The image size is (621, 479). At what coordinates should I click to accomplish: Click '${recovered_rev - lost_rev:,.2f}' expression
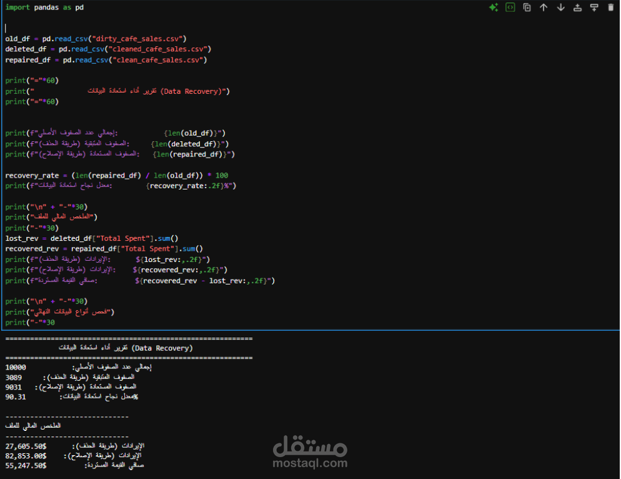pyautogui.click(x=202, y=280)
